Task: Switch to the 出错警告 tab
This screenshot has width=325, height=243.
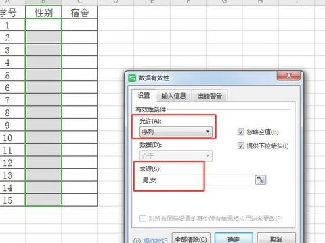Action: click(x=210, y=96)
